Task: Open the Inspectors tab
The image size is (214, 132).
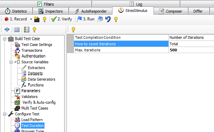Action: pos(51,11)
